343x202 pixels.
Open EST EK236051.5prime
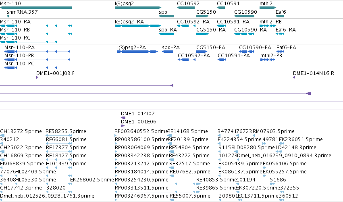coord(301,140)
